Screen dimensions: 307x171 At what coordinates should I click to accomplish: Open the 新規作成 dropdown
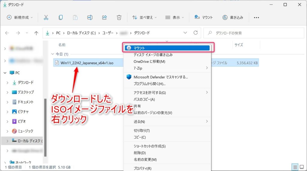[20, 17]
